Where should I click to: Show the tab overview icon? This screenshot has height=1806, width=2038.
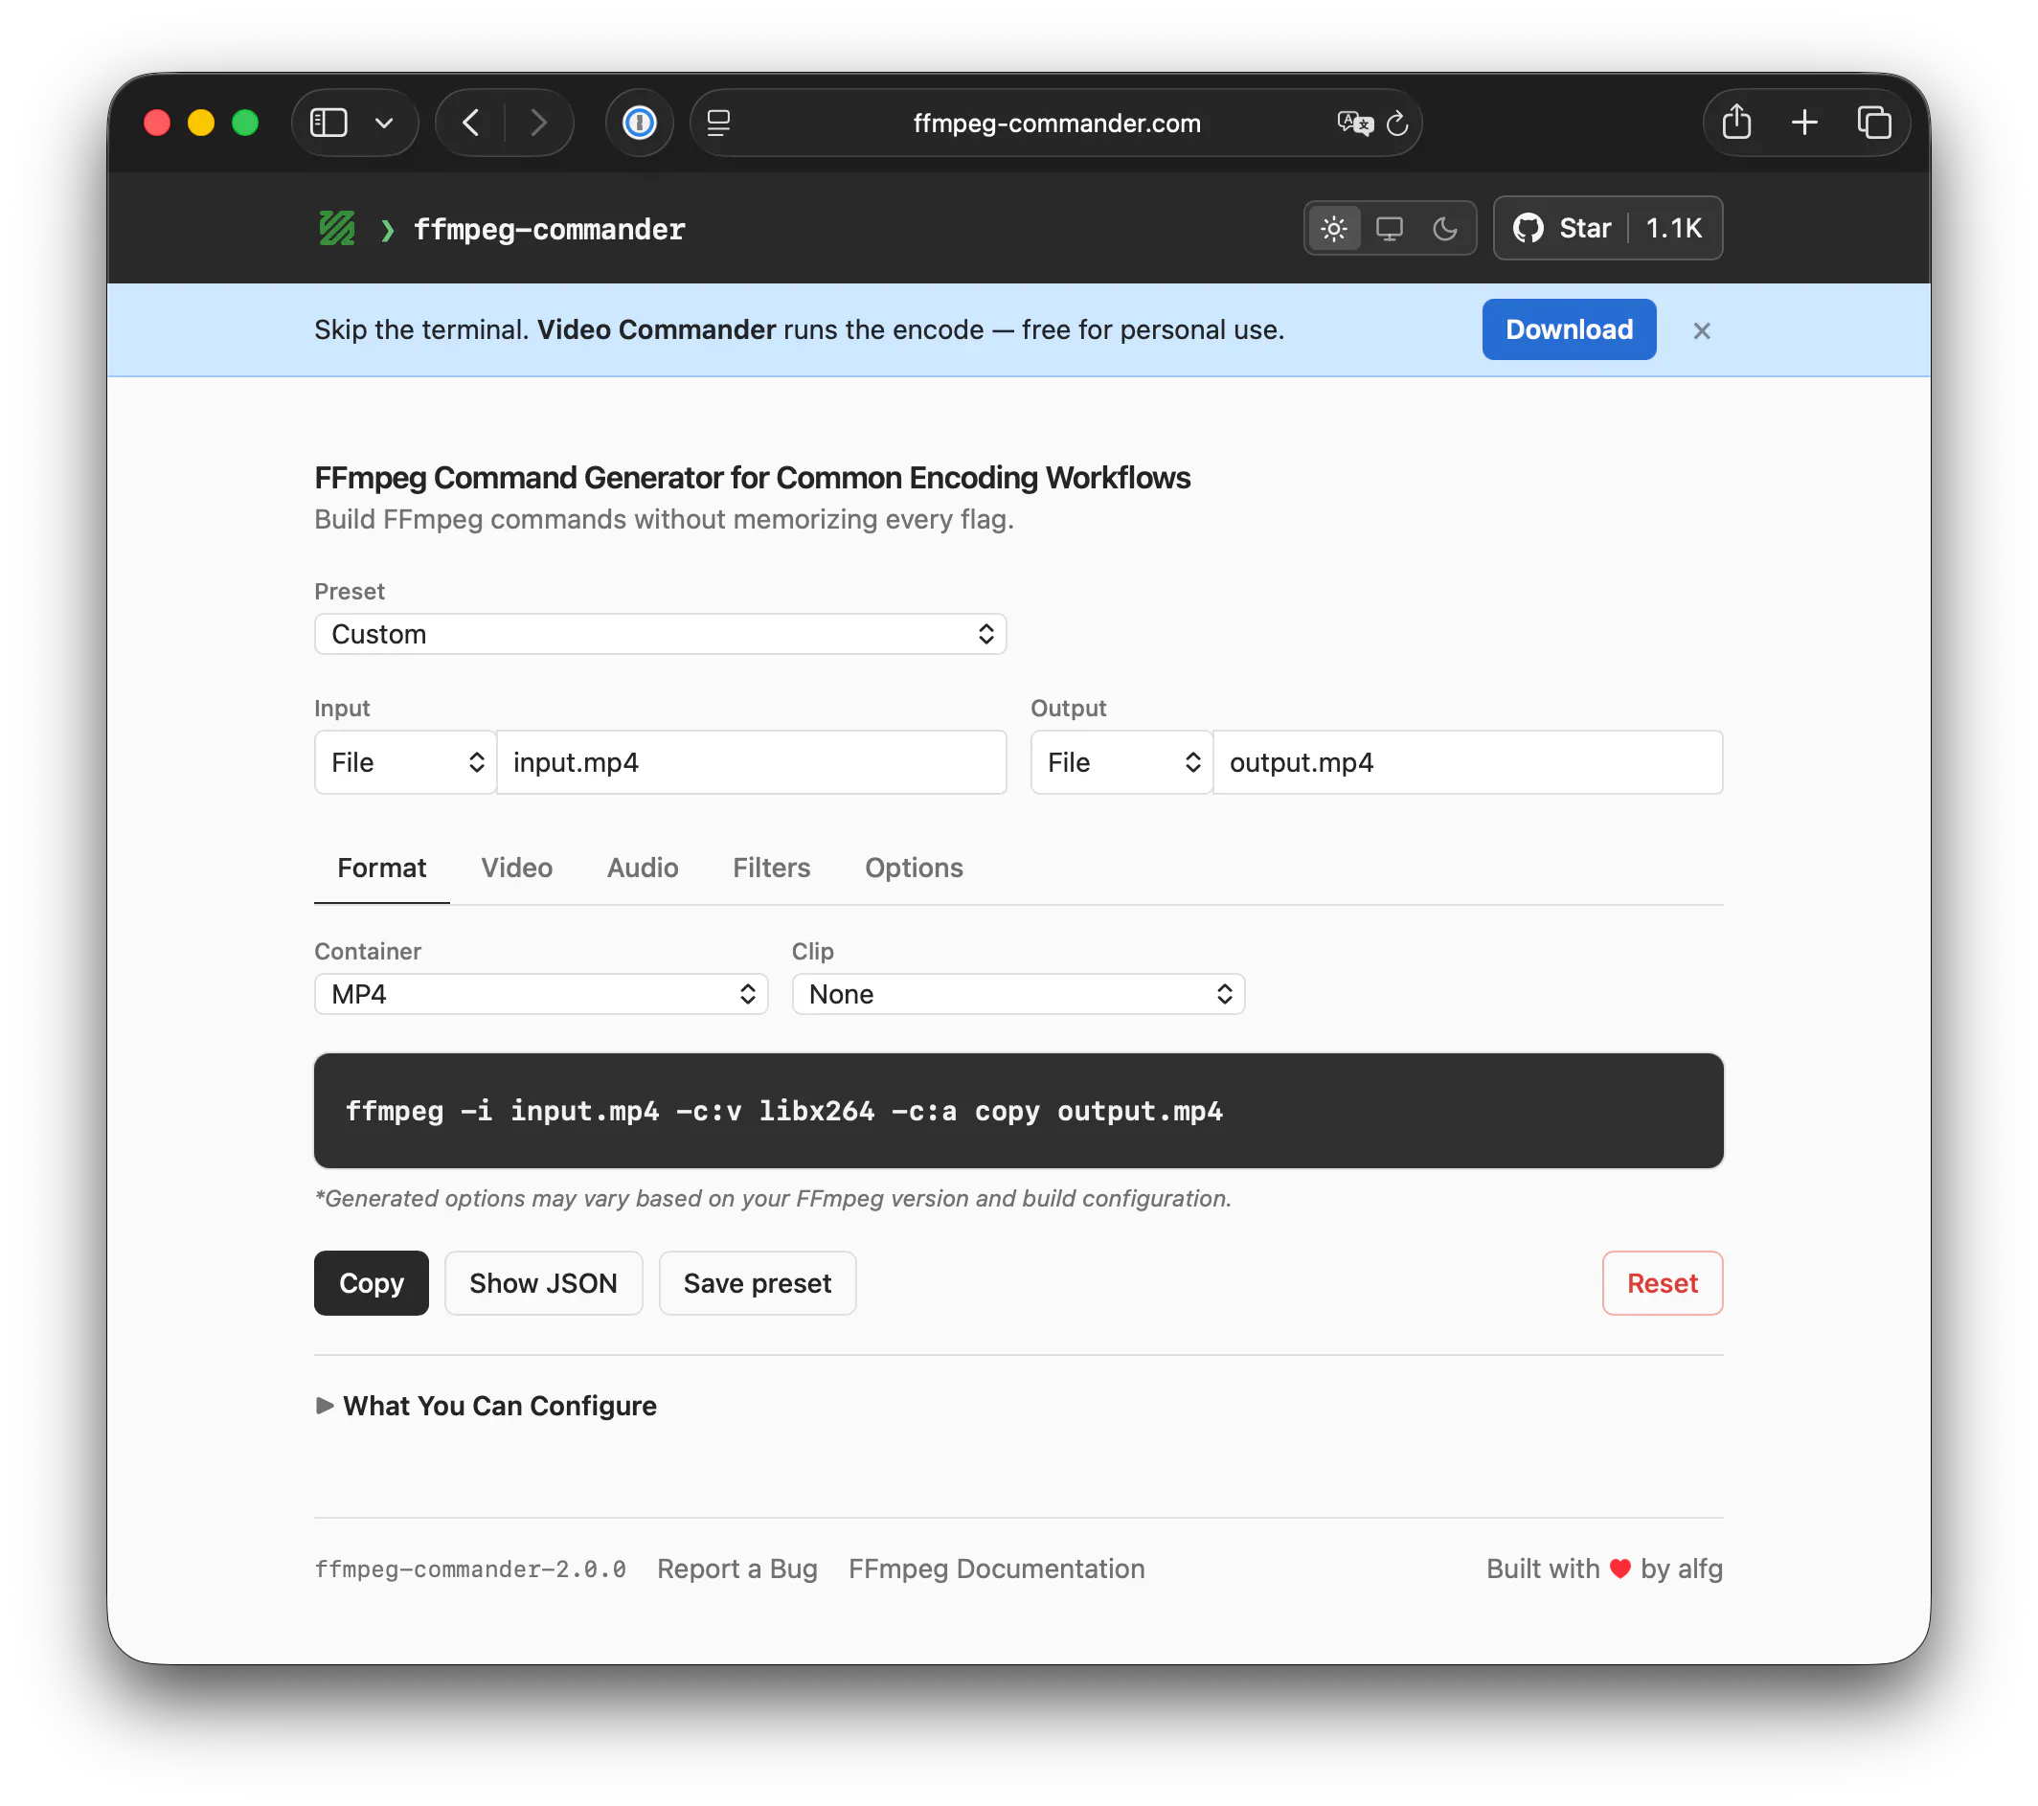[x=1873, y=123]
